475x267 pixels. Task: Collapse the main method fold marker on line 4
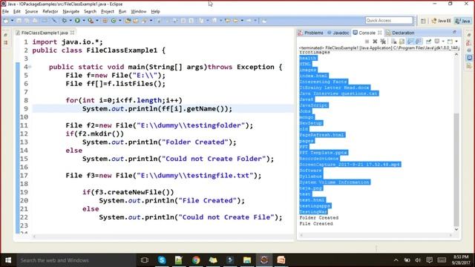point(30,67)
